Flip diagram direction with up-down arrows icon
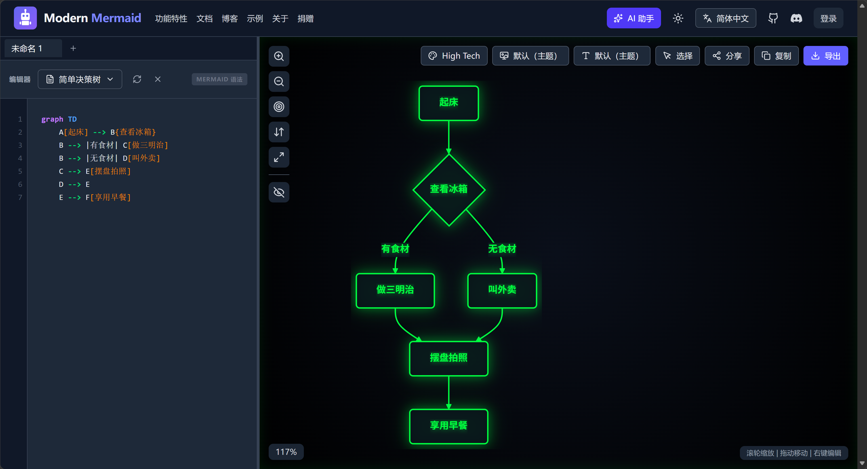The image size is (867, 469). [279, 132]
